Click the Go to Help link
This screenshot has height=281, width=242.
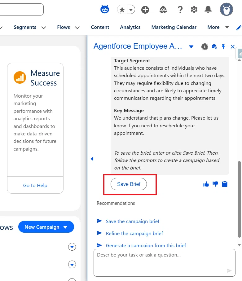(x=35, y=186)
